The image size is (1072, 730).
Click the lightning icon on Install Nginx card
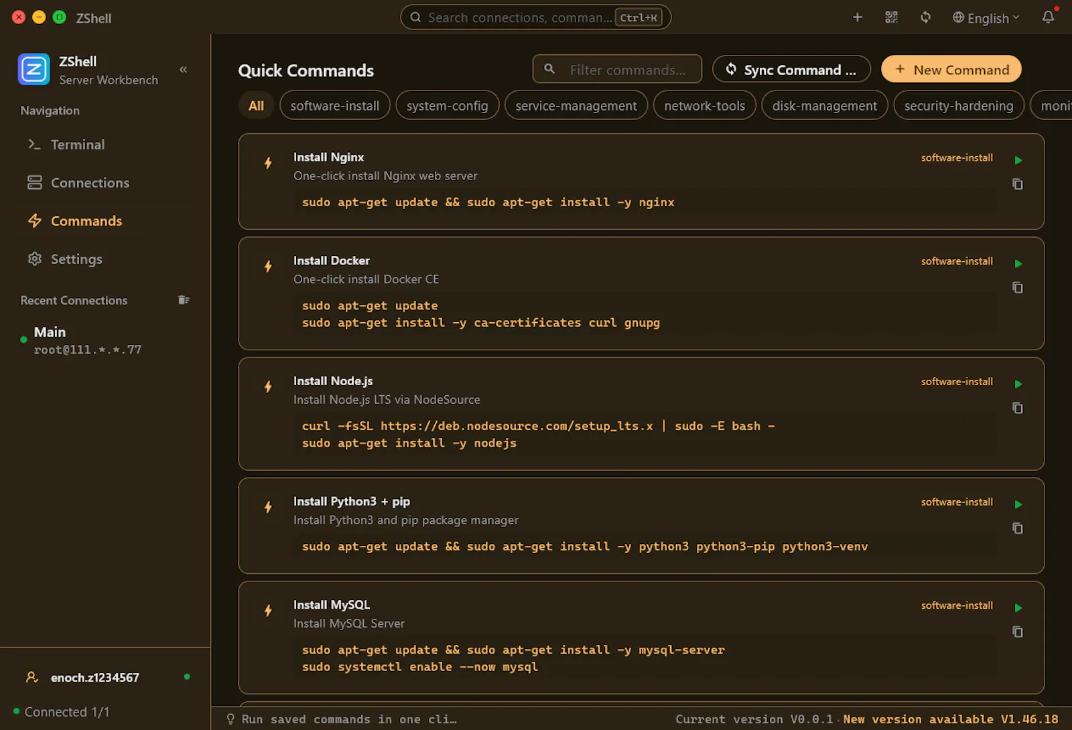(x=268, y=163)
